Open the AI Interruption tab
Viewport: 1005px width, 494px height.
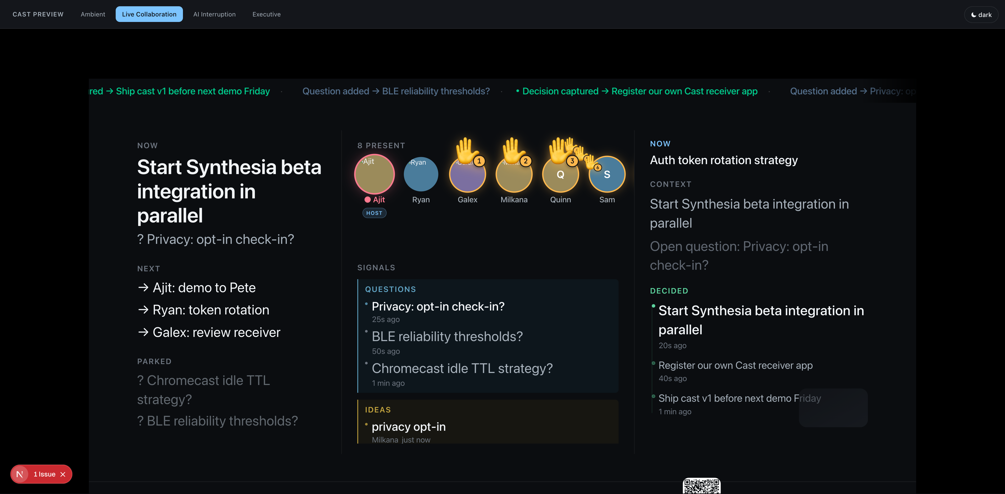[x=215, y=14]
